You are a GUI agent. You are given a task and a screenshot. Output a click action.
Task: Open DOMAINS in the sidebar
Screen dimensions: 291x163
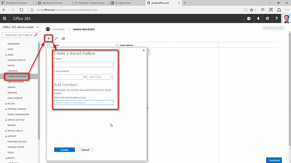(x=12, y=93)
